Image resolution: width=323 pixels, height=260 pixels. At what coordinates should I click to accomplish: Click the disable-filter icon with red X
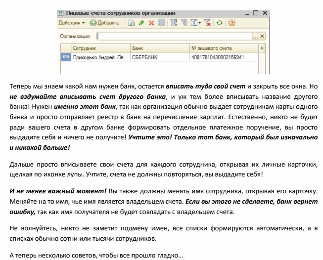[207, 23]
